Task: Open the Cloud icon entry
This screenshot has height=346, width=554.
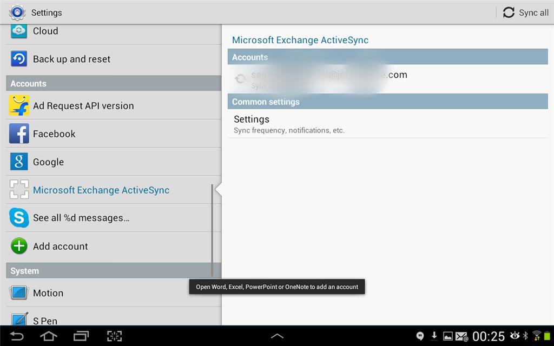Action: pos(19,31)
